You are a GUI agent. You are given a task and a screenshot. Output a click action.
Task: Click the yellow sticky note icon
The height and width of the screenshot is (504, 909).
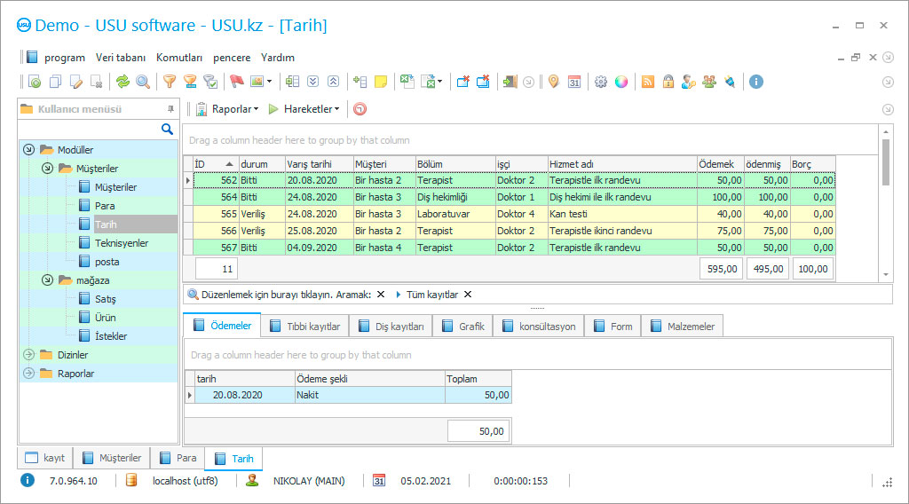click(381, 82)
